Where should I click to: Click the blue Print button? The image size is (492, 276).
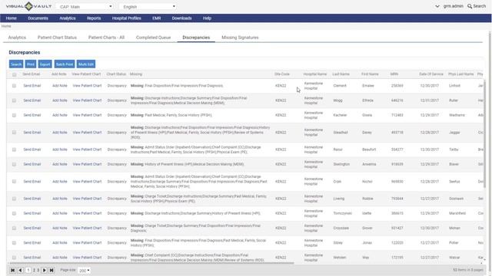point(31,64)
